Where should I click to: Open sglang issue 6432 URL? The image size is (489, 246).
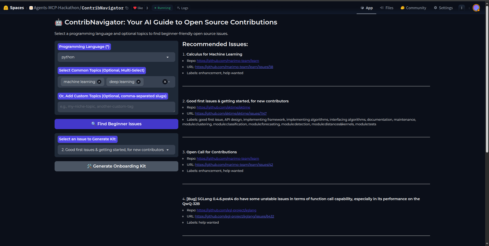pos(235,216)
